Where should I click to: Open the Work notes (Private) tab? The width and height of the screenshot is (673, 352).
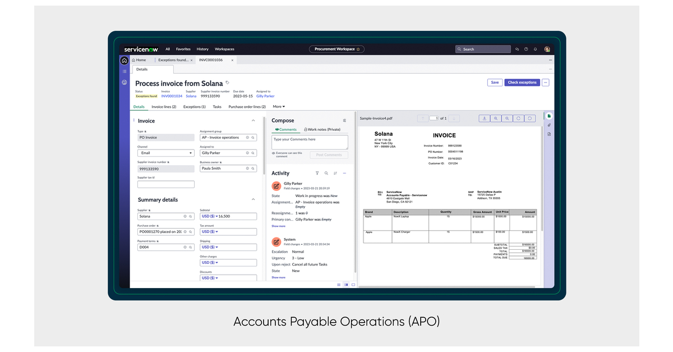coord(323,129)
